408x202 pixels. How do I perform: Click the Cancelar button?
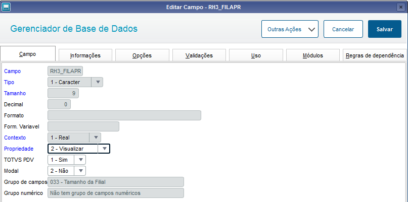click(x=343, y=29)
